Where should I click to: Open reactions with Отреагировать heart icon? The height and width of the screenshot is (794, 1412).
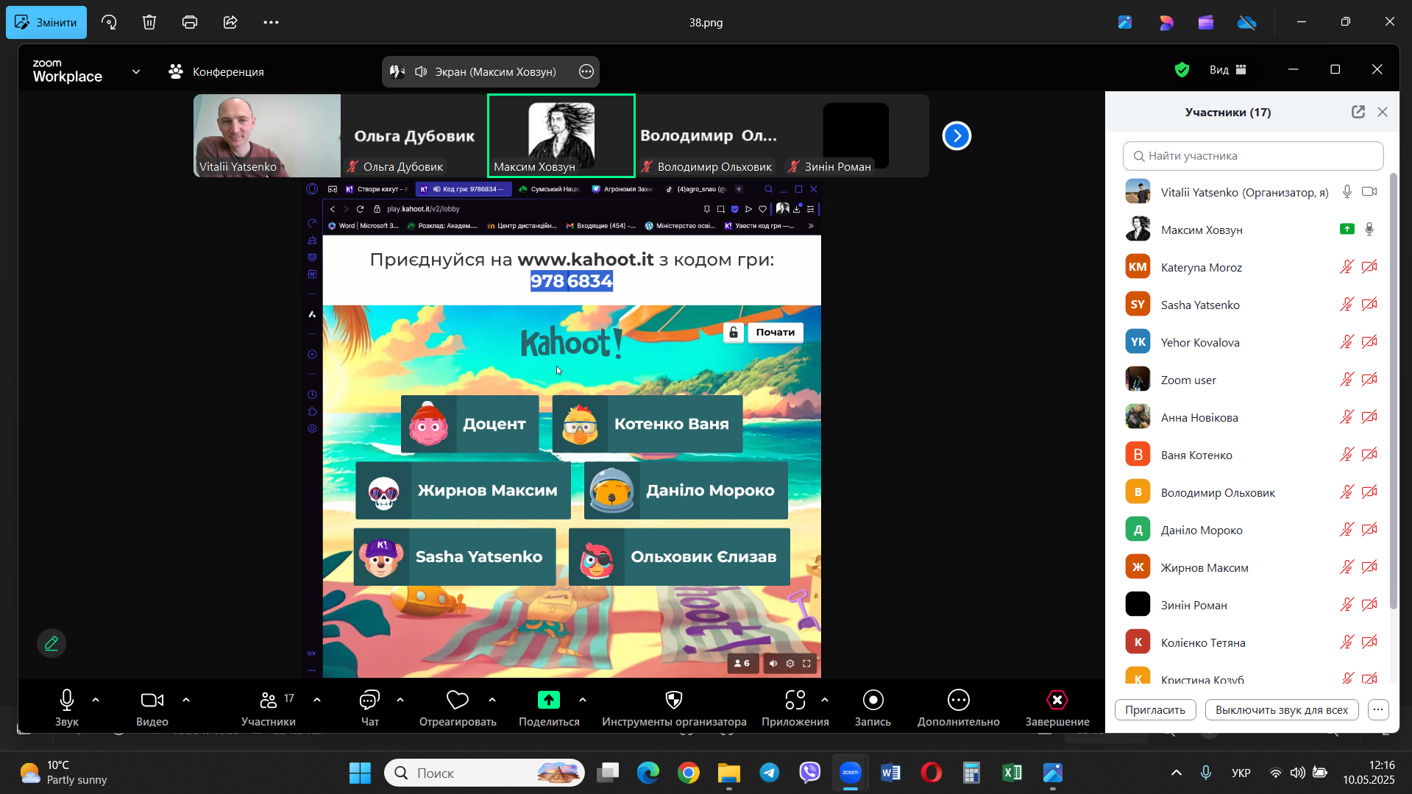(458, 707)
